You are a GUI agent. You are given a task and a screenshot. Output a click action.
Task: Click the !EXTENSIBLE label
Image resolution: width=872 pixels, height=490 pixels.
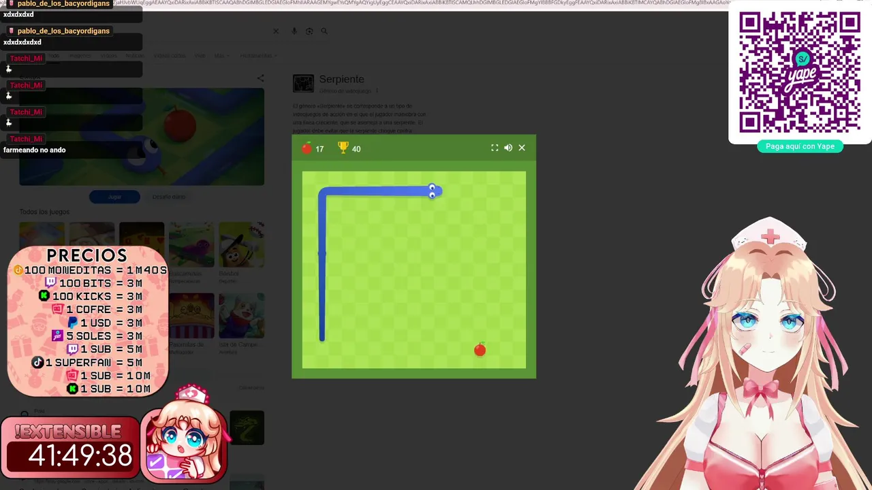(x=67, y=431)
